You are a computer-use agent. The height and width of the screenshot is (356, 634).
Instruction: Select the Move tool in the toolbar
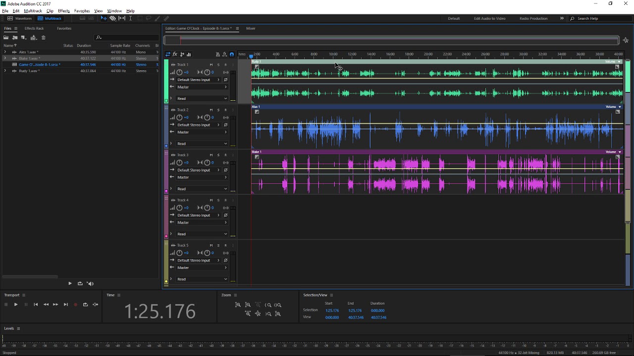click(x=104, y=18)
